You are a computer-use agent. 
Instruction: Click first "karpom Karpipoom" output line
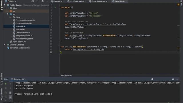tap(23, 86)
